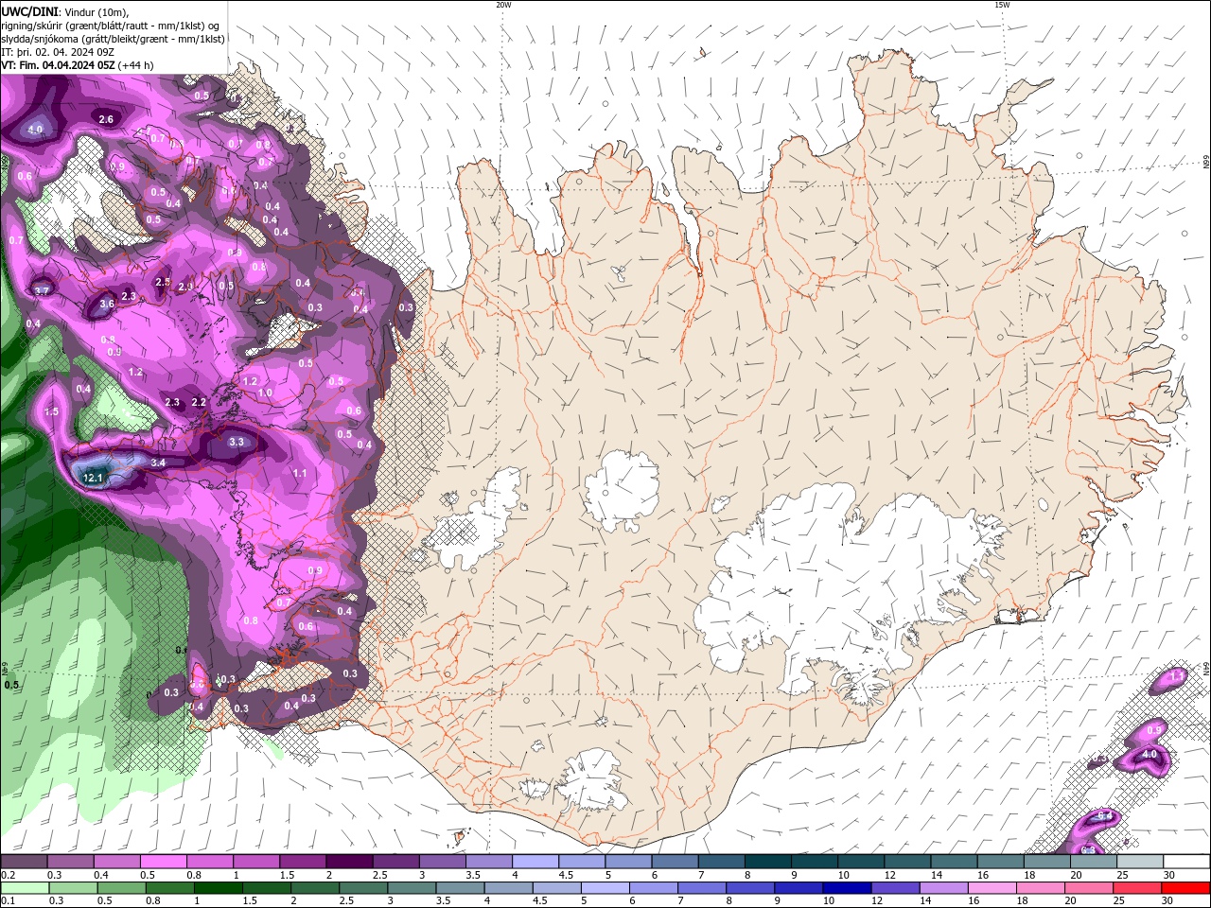Pick the bottom-row legend swatch between 0.5 and 0.8

123,888
